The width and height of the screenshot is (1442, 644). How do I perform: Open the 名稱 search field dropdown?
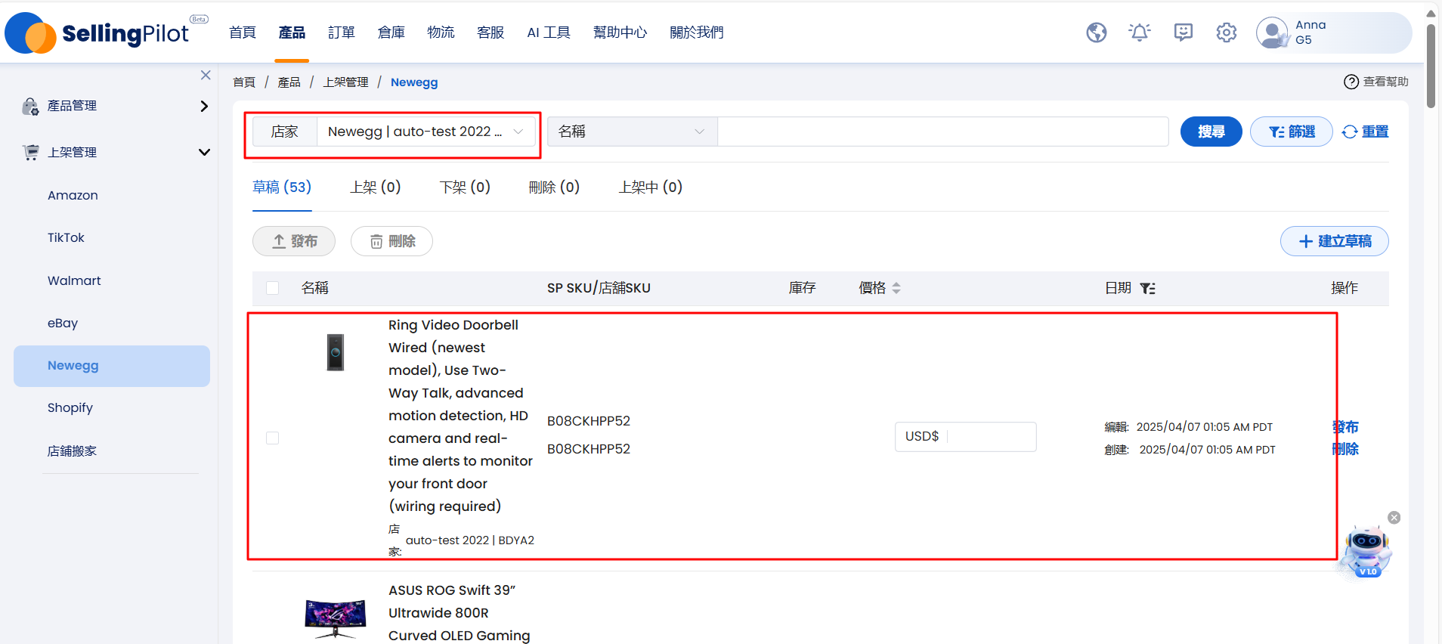pyautogui.click(x=632, y=132)
